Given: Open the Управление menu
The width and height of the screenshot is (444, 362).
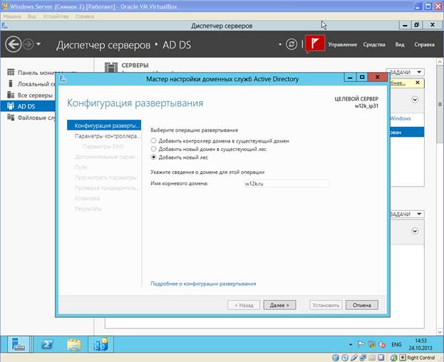Looking at the screenshot, I should 342,44.
